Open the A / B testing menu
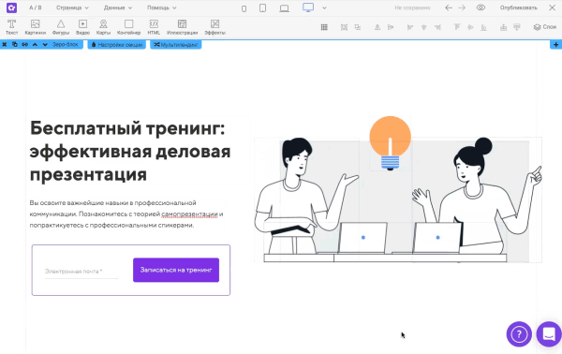This screenshot has width=562, height=354. [36, 7]
